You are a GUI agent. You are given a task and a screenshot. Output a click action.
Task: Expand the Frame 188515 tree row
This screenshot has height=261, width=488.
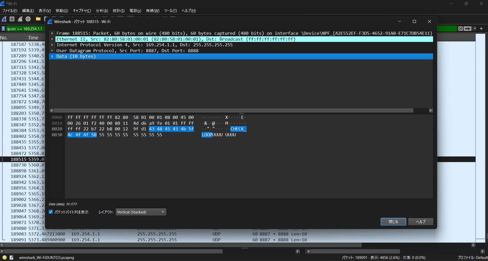(52, 33)
